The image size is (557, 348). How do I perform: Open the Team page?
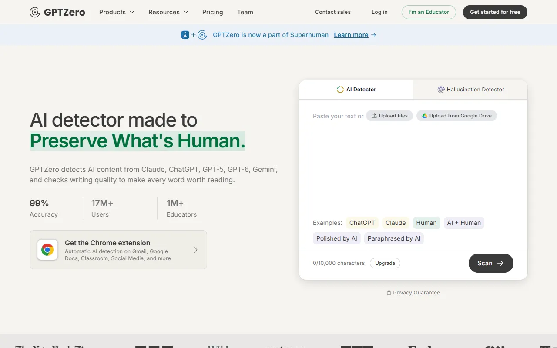click(x=245, y=12)
